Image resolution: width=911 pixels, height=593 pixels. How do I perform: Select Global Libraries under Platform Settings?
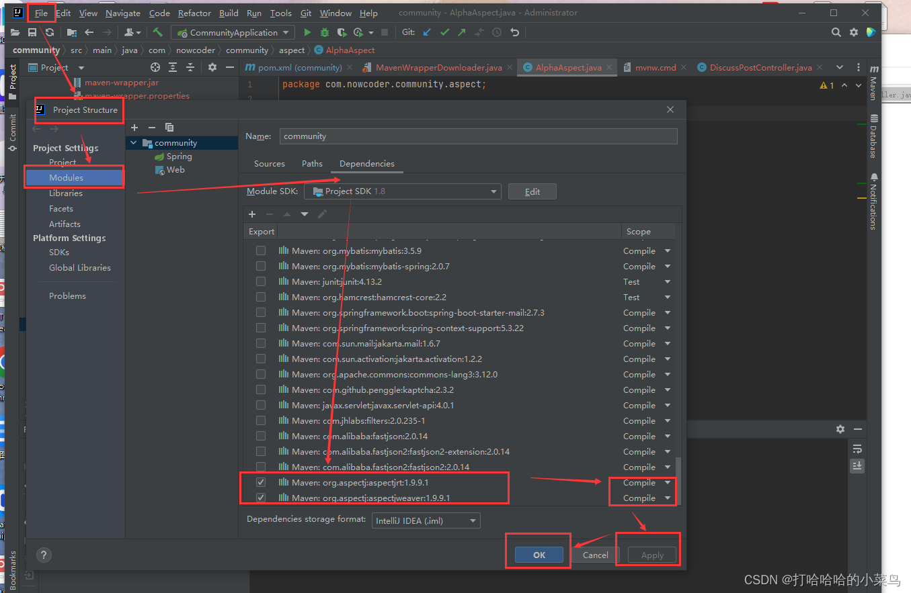pyautogui.click(x=80, y=267)
